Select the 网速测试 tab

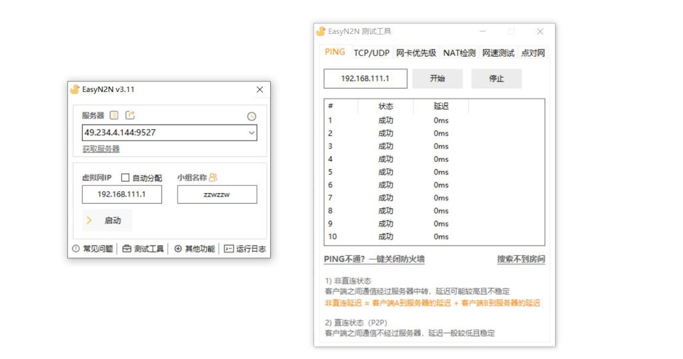498,53
